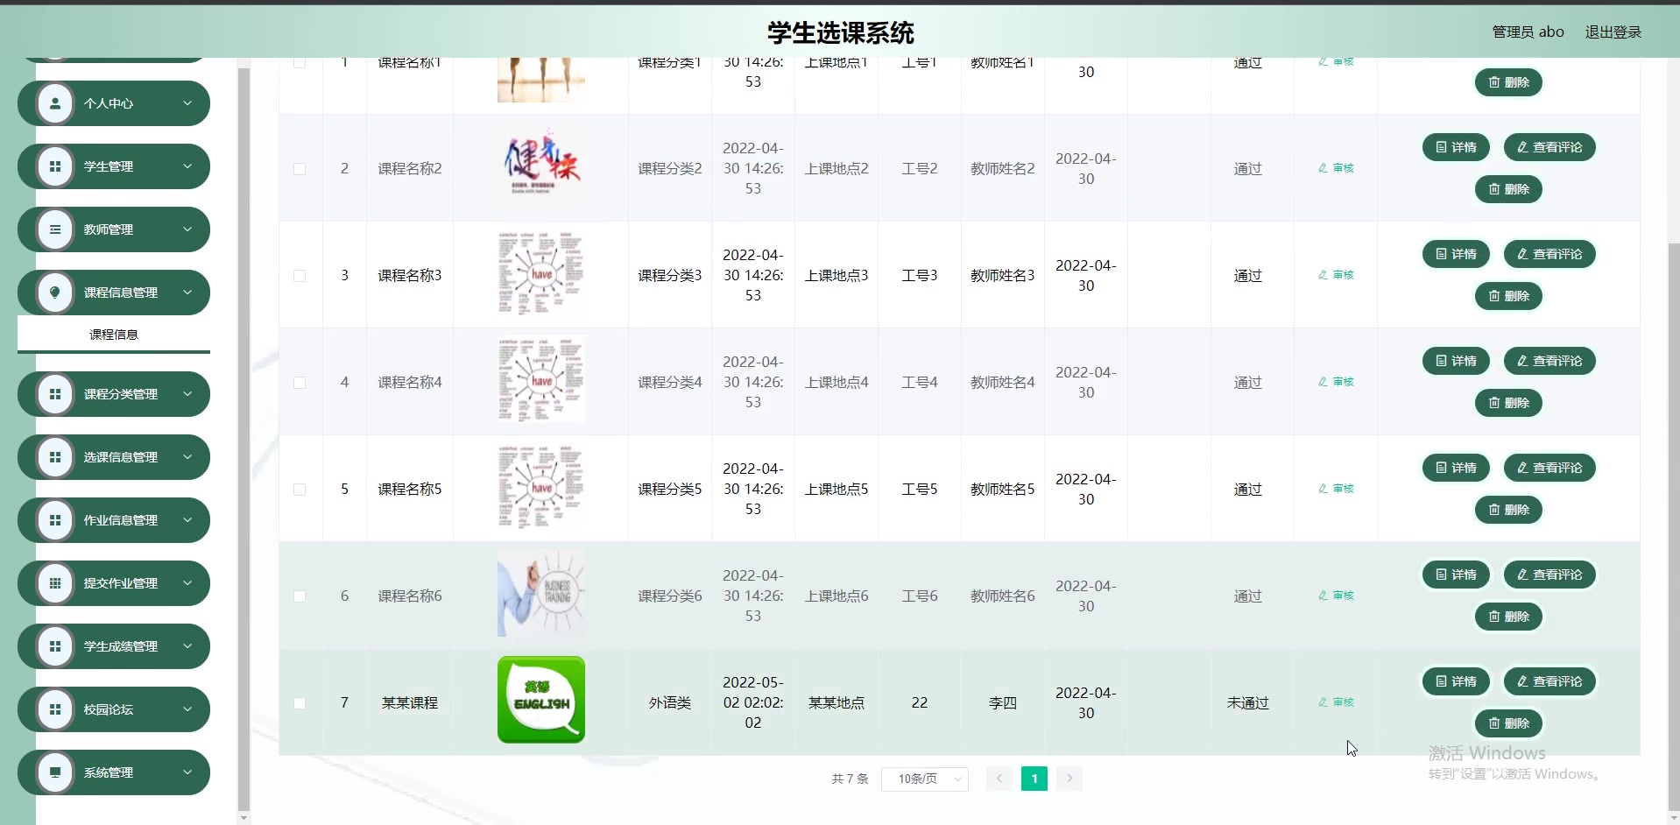Click the 系统管理 sidebar icon
The height and width of the screenshot is (825, 1680).
55,772
